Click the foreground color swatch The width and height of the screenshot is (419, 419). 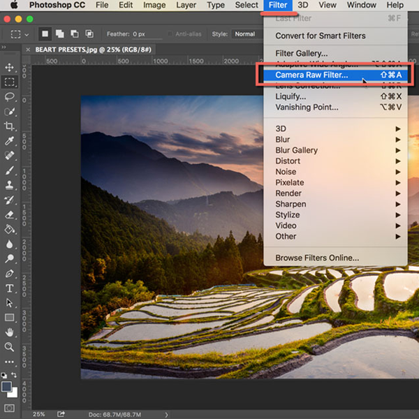pyautogui.click(x=7, y=385)
